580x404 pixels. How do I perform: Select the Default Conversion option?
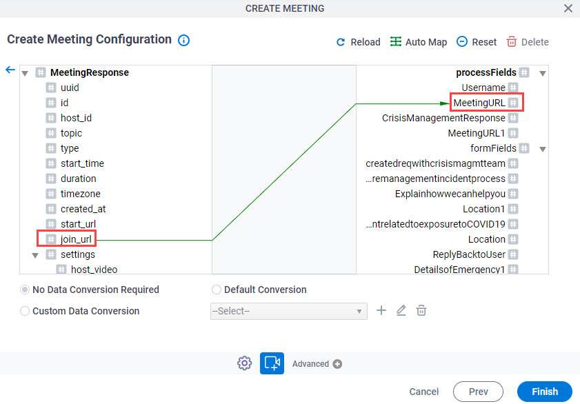[x=217, y=290]
